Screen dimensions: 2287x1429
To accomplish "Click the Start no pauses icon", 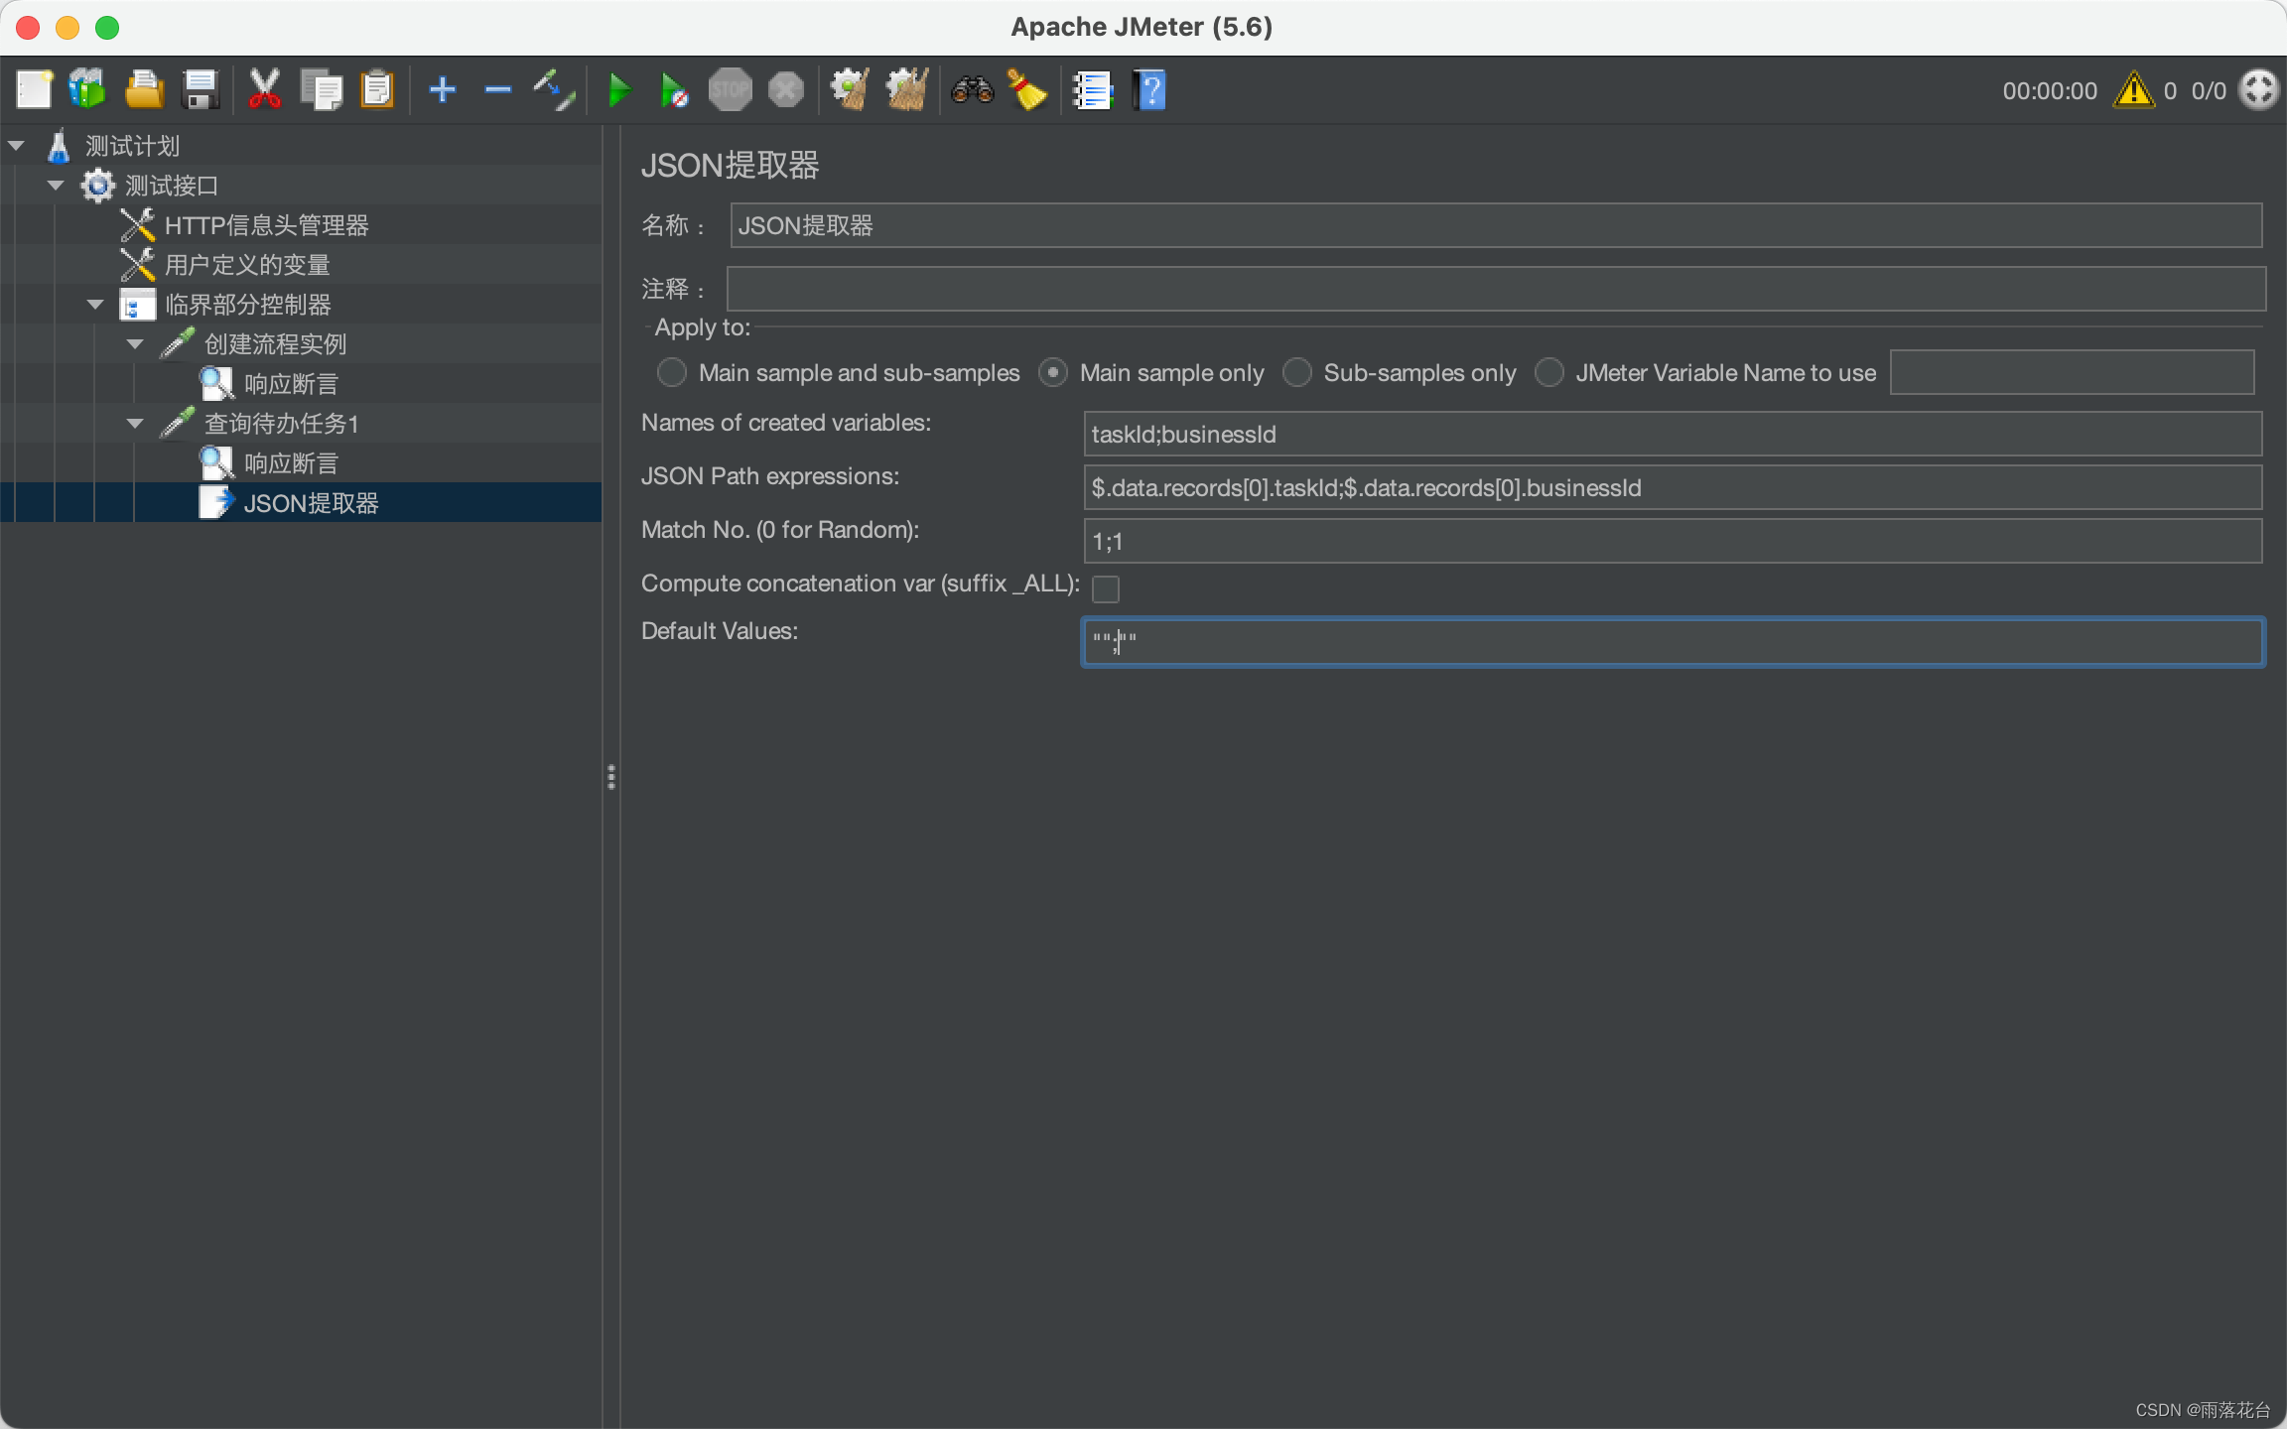I will (x=674, y=90).
